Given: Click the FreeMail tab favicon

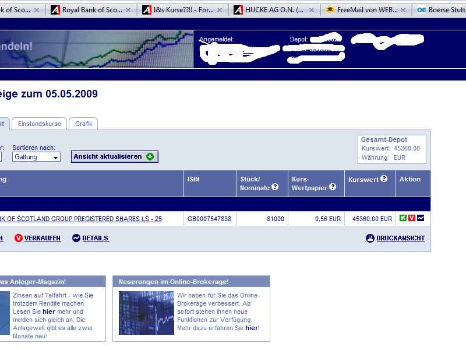Looking at the screenshot, I should [330, 10].
